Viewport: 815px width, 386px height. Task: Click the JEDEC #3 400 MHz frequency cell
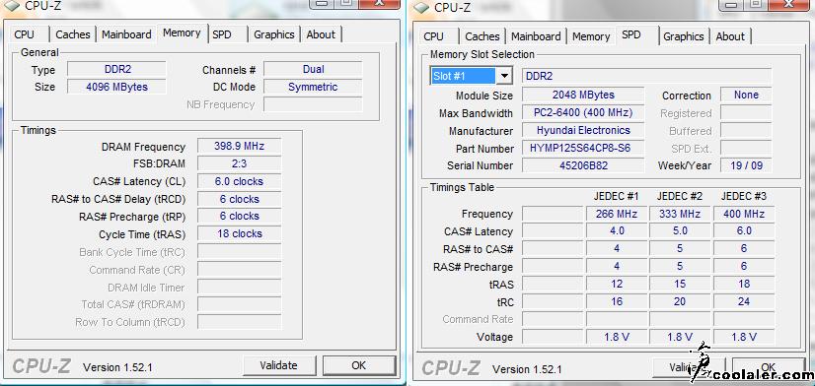click(744, 214)
